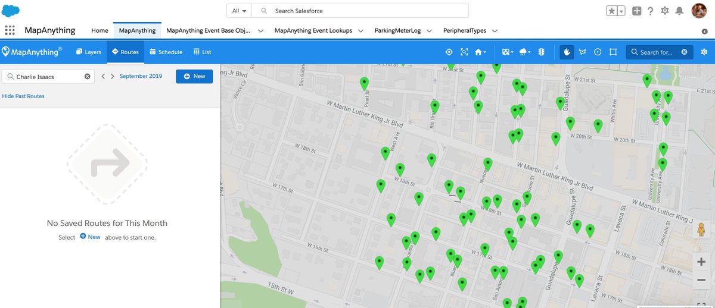This screenshot has height=308, width=715.
Task: Select the rectangle selection tool
Action: tap(613, 52)
